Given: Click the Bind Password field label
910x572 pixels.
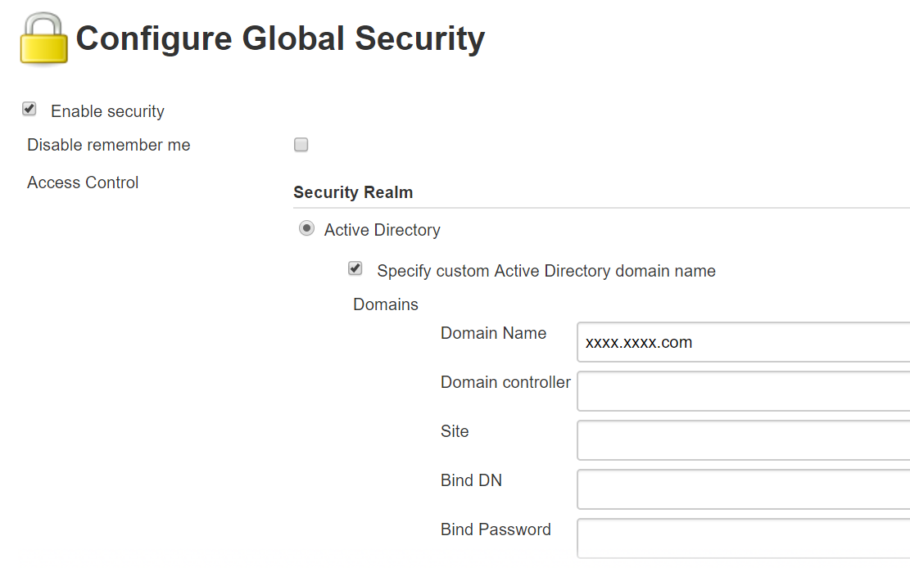Looking at the screenshot, I should click(x=496, y=529).
